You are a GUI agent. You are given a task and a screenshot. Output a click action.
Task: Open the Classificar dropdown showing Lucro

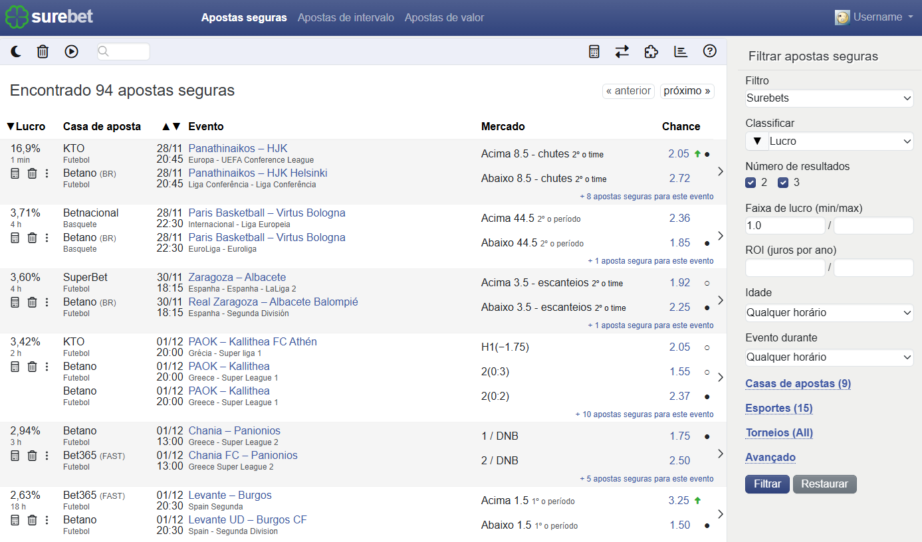(841, 141)
